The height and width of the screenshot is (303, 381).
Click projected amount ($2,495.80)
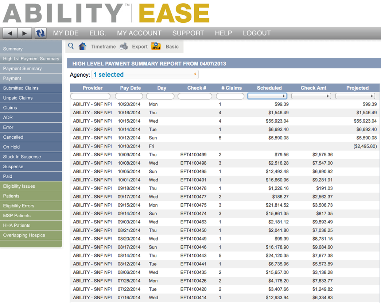click(x=365, y=146)
